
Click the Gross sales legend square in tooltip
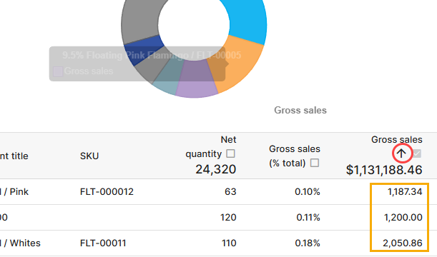click(x=58, y=71)
